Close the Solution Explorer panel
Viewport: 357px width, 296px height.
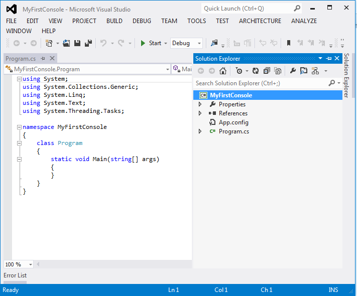tap(337, 58)
